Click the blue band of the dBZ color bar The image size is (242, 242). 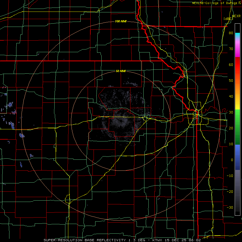point(237,157)
